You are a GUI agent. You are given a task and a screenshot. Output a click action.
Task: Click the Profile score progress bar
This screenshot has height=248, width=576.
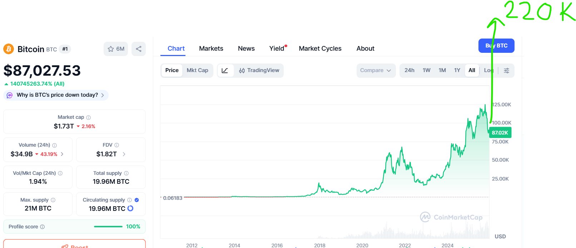108,227
